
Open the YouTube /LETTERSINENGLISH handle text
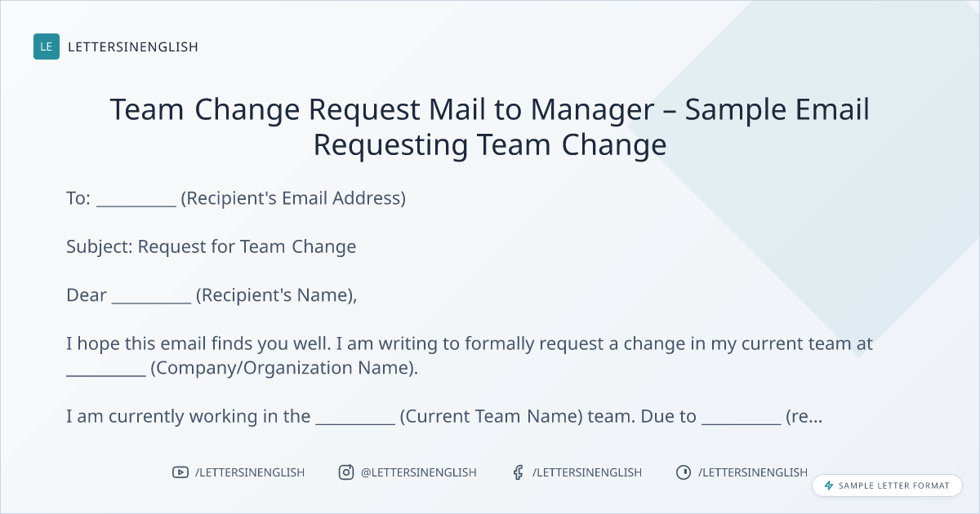(250, 472)
